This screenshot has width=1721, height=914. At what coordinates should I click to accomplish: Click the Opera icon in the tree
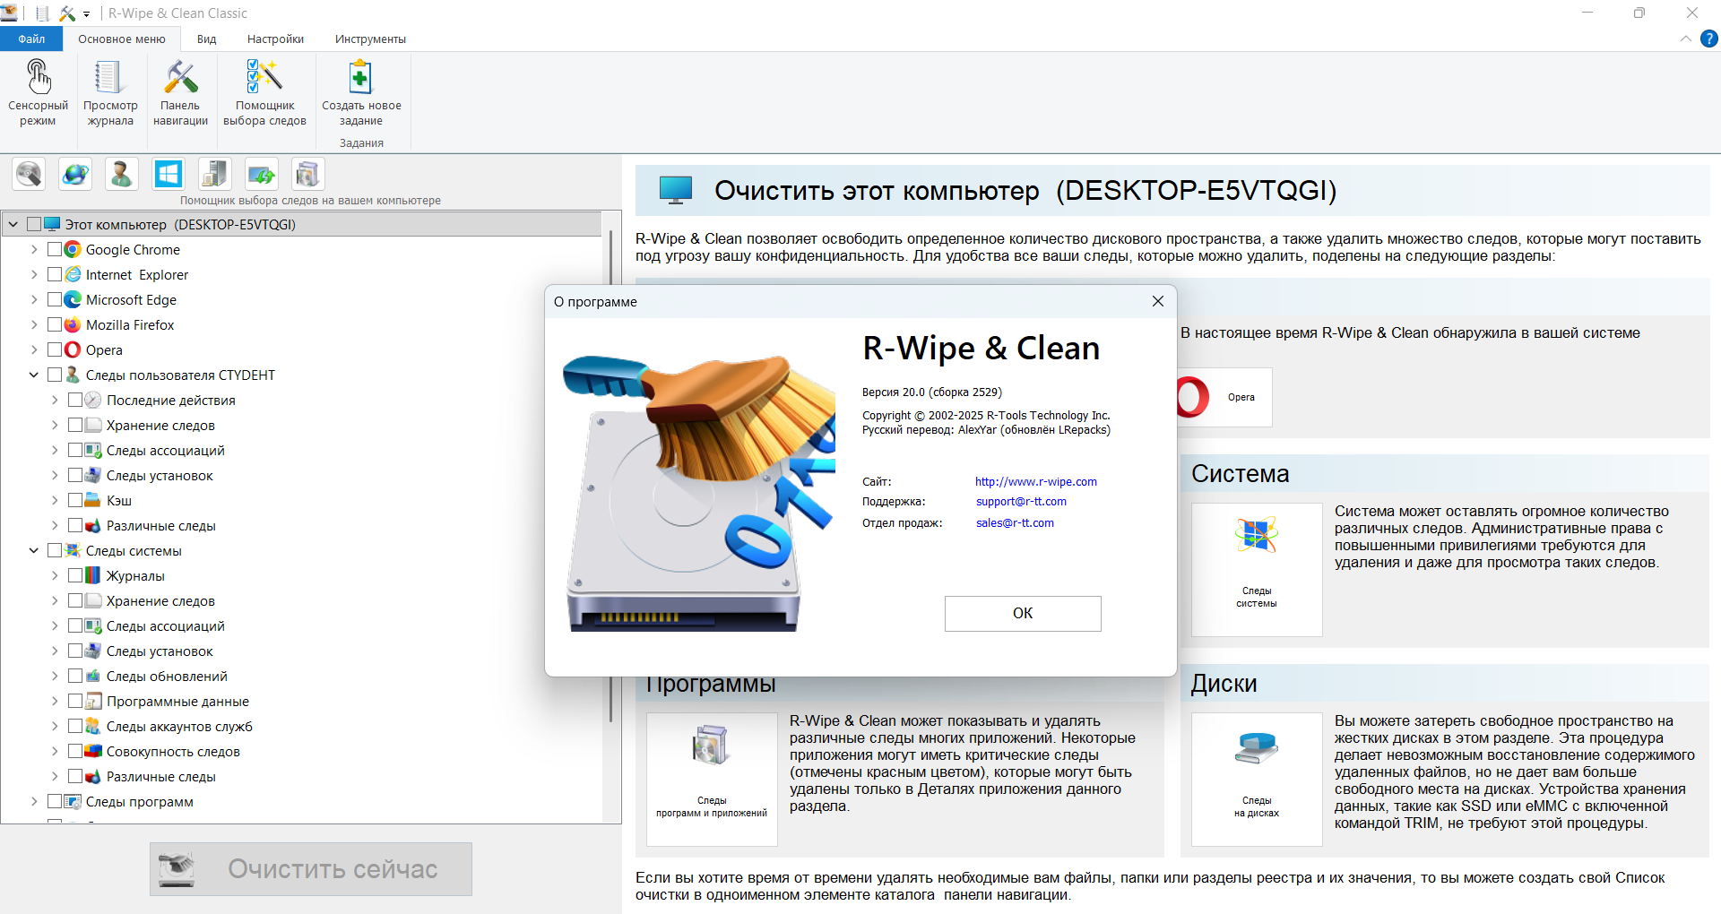[74, 349]
